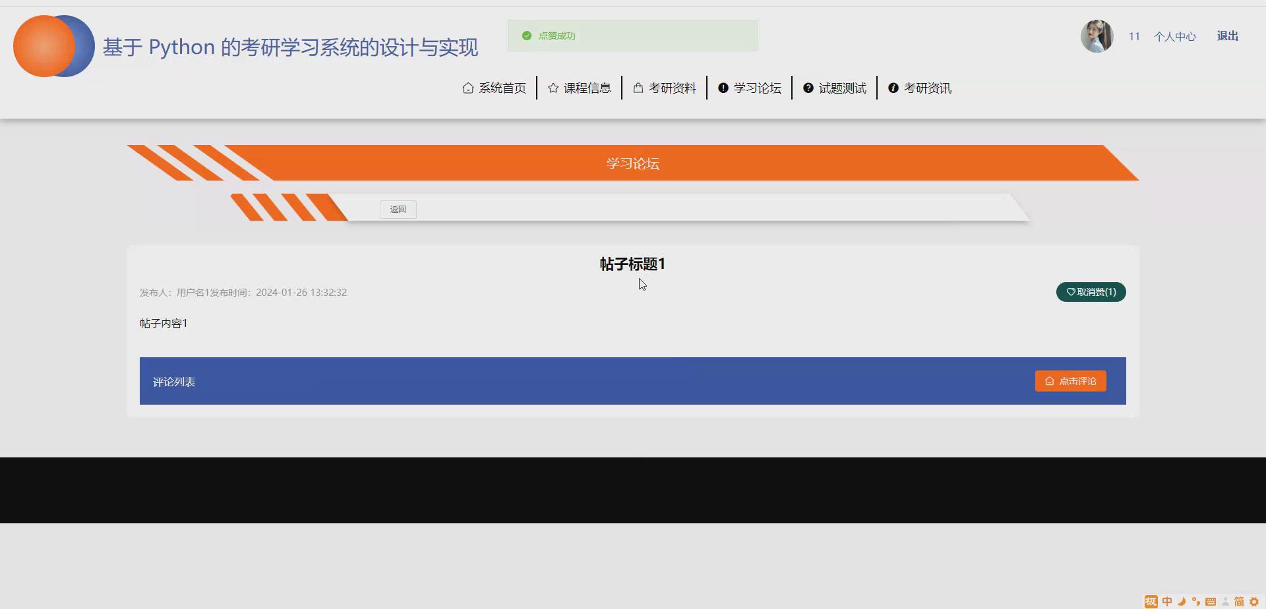This screenshot has width=1266, height=609.
Task: Click the bag icon beside 考研资料
Action: [636, 87]
